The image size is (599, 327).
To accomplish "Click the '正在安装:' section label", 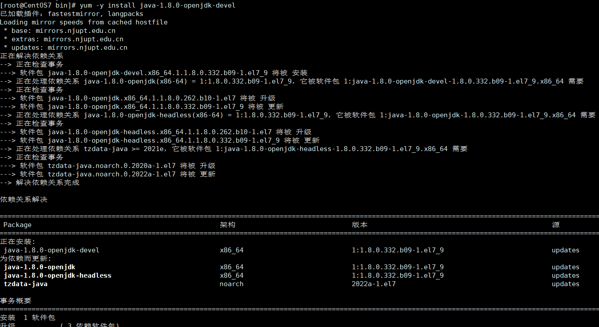I will [x=18, y=242].
